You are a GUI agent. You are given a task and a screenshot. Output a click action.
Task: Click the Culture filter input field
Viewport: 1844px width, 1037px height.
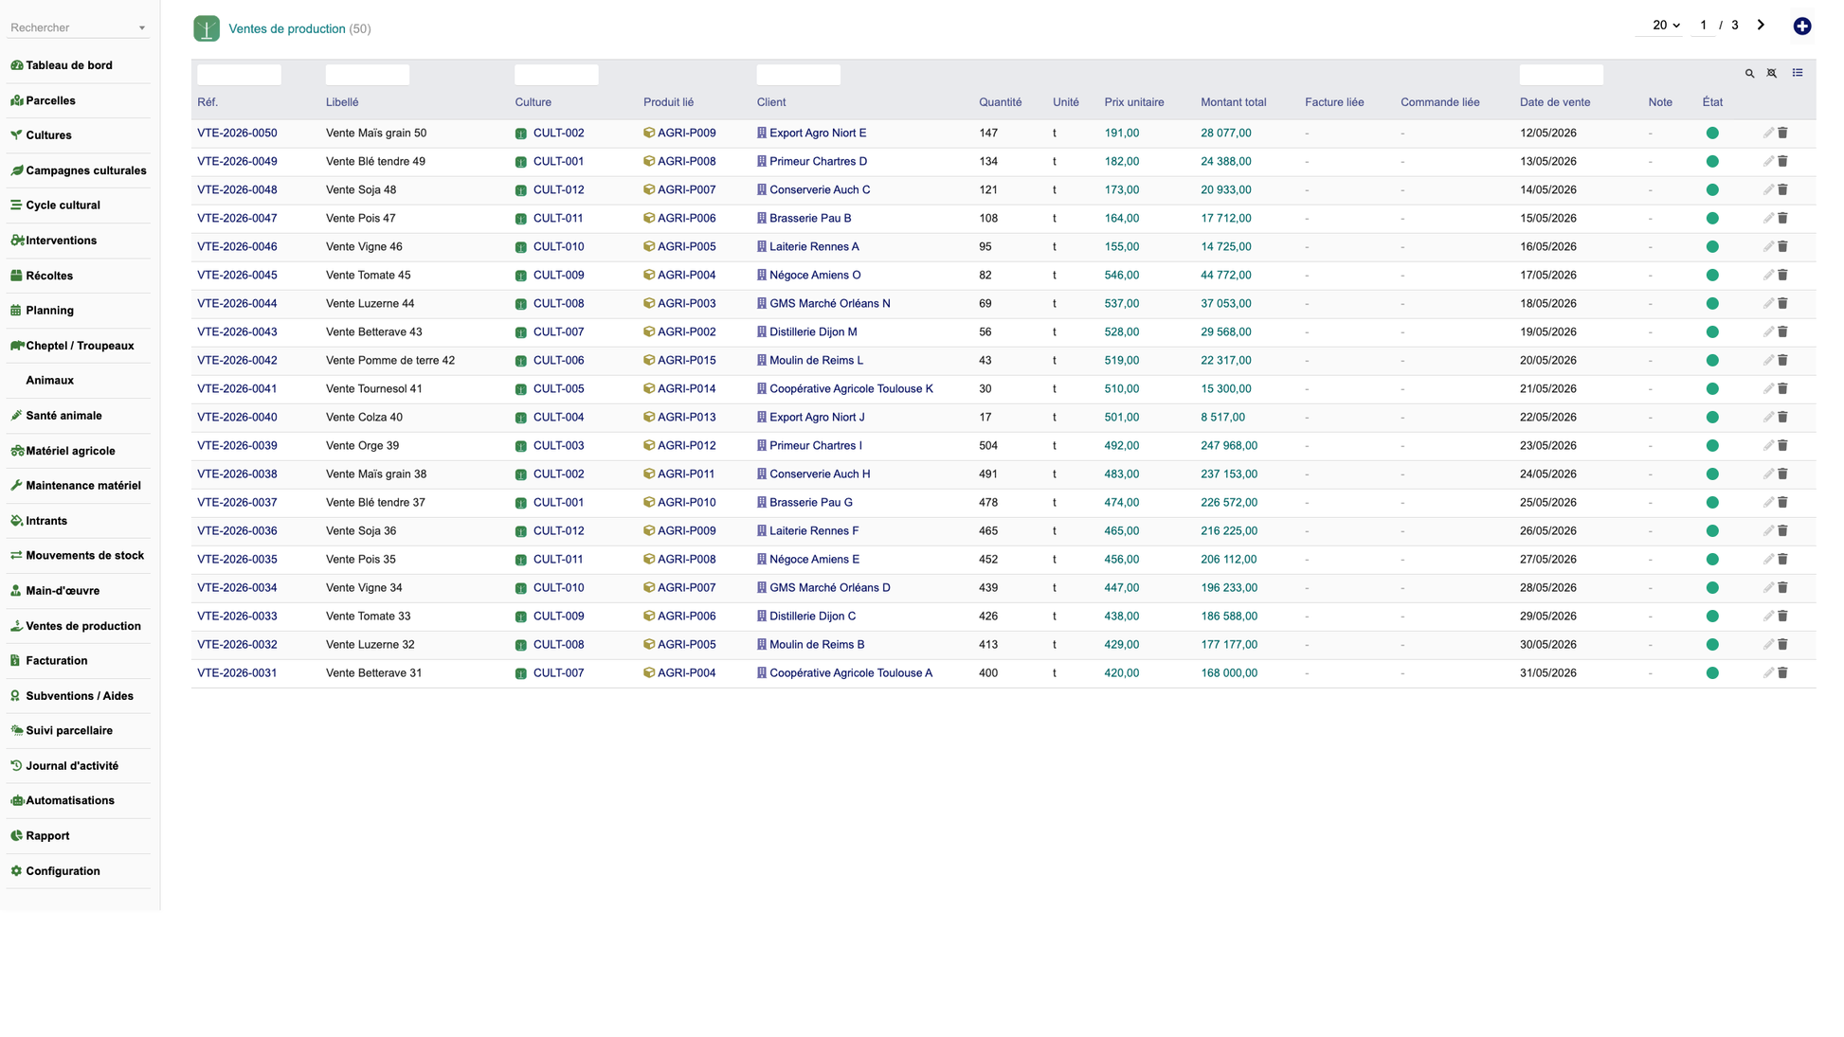556,74
